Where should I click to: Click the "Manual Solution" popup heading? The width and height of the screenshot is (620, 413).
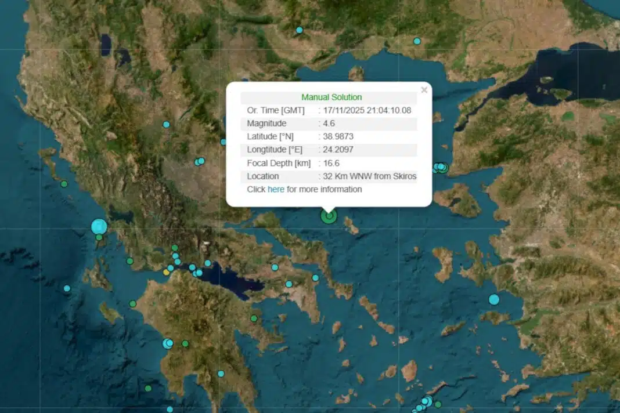click(331, 97)
